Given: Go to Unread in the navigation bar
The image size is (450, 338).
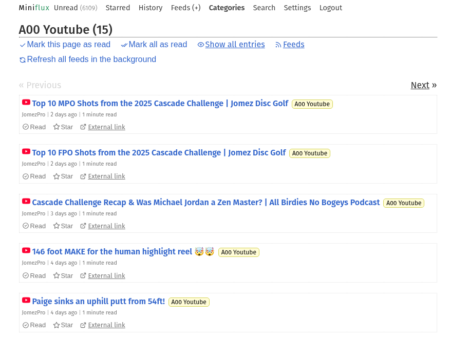Looking at the screenshot, I should pyautogui.click(x=66, y=8).
